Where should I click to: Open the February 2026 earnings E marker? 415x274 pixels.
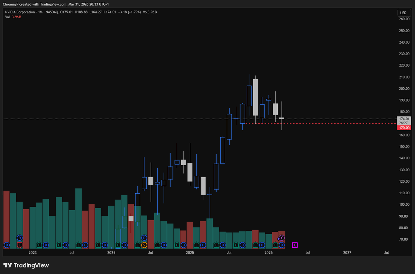tap(275, 245)
